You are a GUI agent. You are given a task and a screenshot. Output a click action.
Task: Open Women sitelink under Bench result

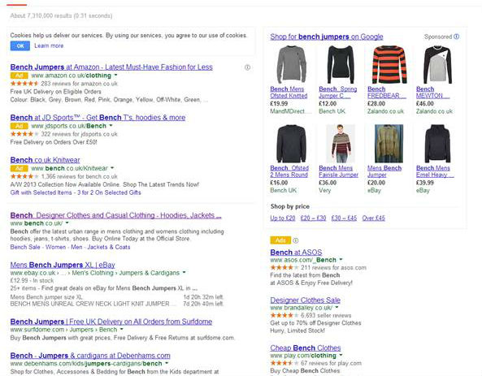55,247
